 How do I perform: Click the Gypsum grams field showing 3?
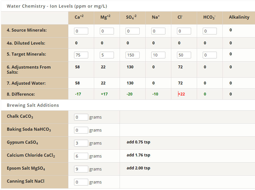81,143
